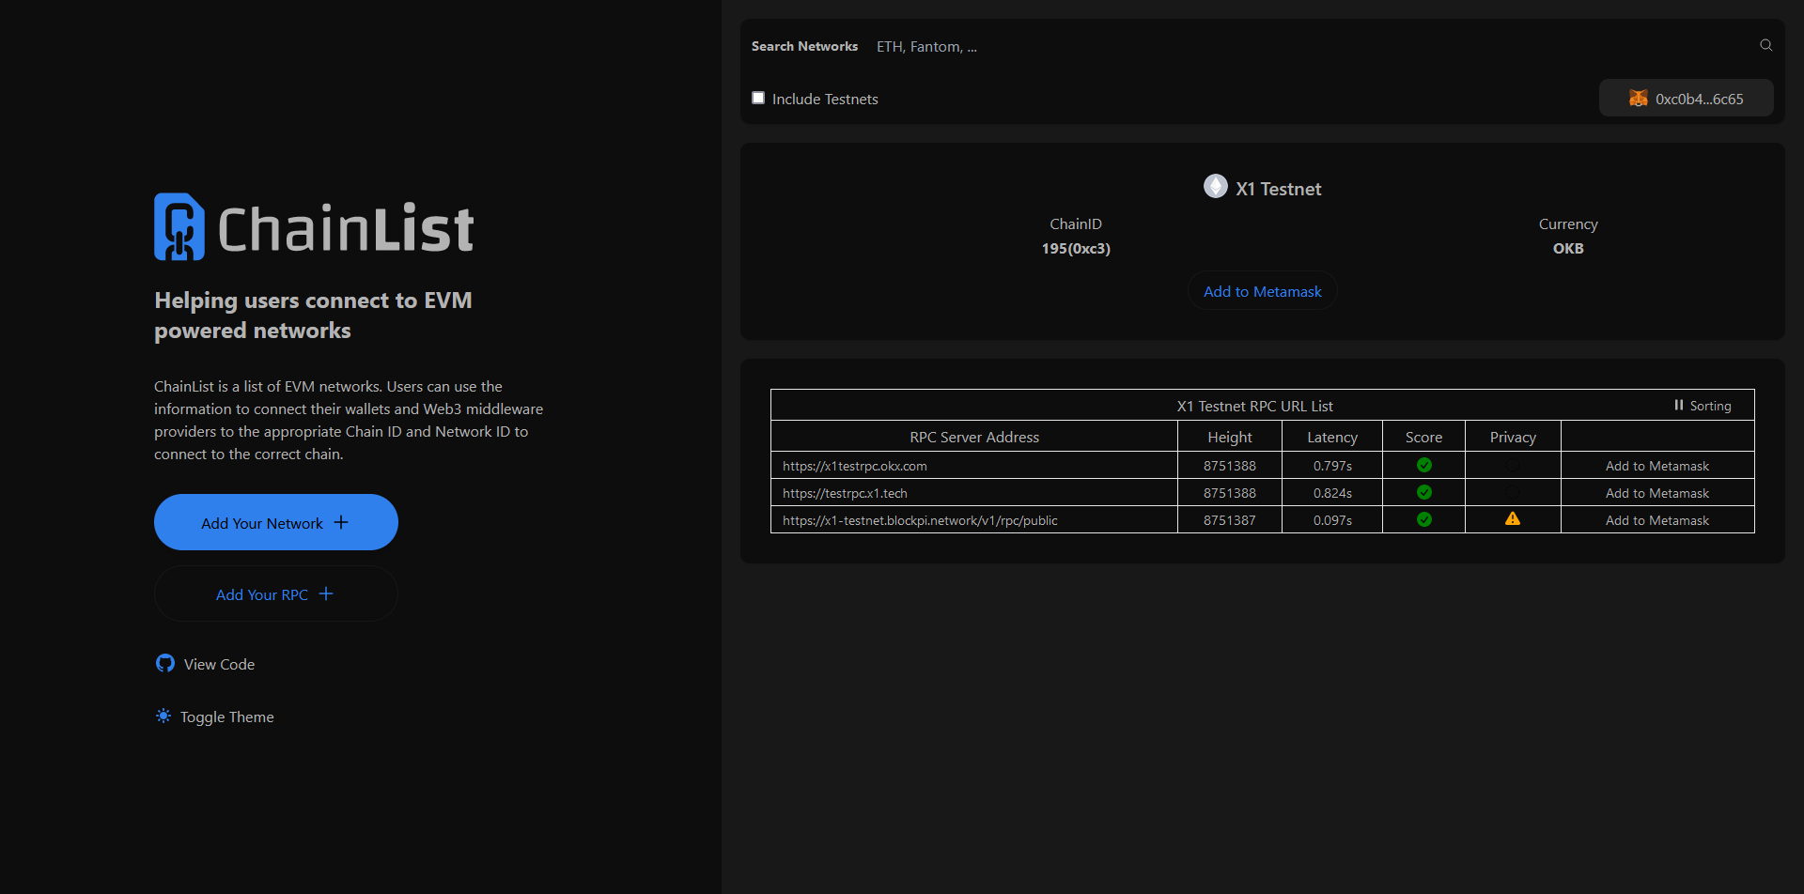
Task: Open the View Code link
Action: 219,665
